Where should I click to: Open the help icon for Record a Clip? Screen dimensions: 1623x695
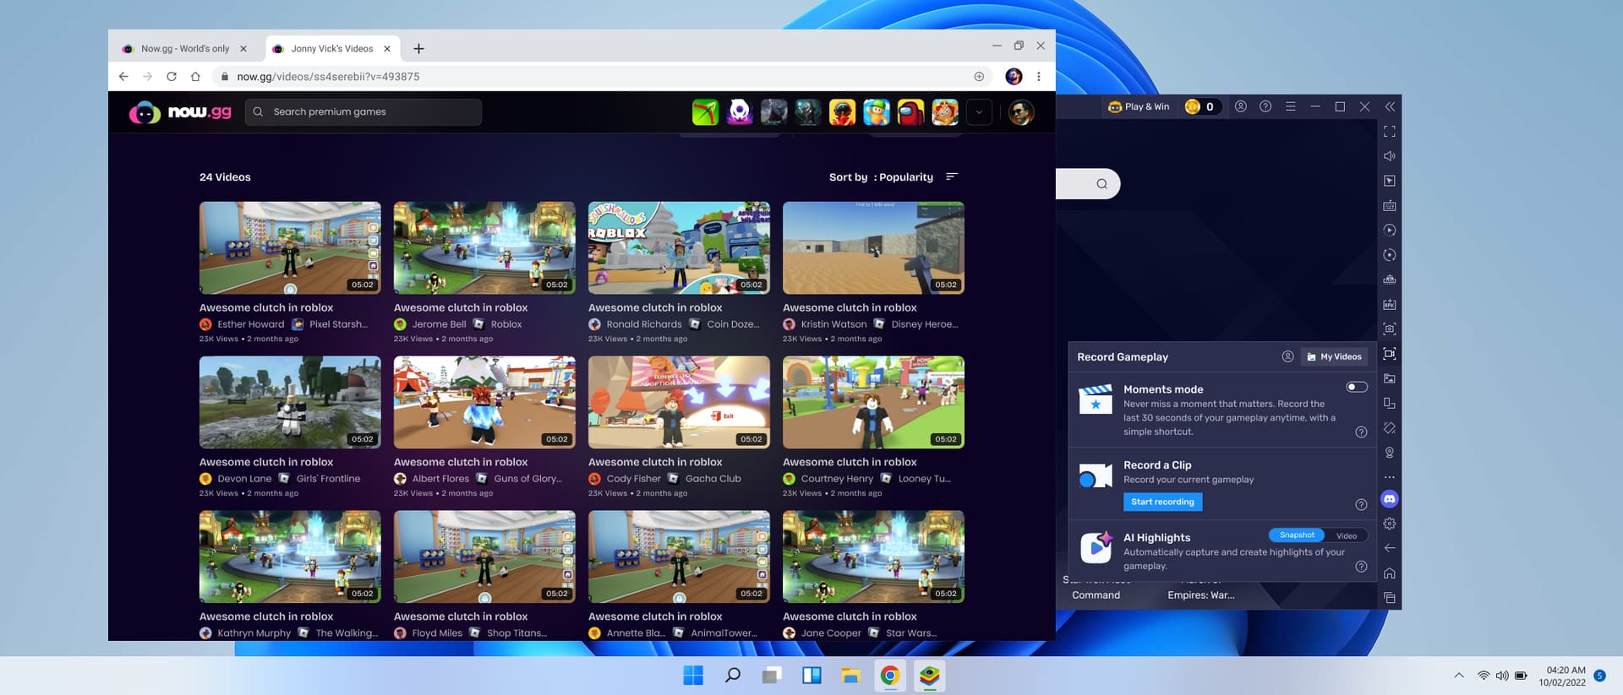coord(1361,505)
